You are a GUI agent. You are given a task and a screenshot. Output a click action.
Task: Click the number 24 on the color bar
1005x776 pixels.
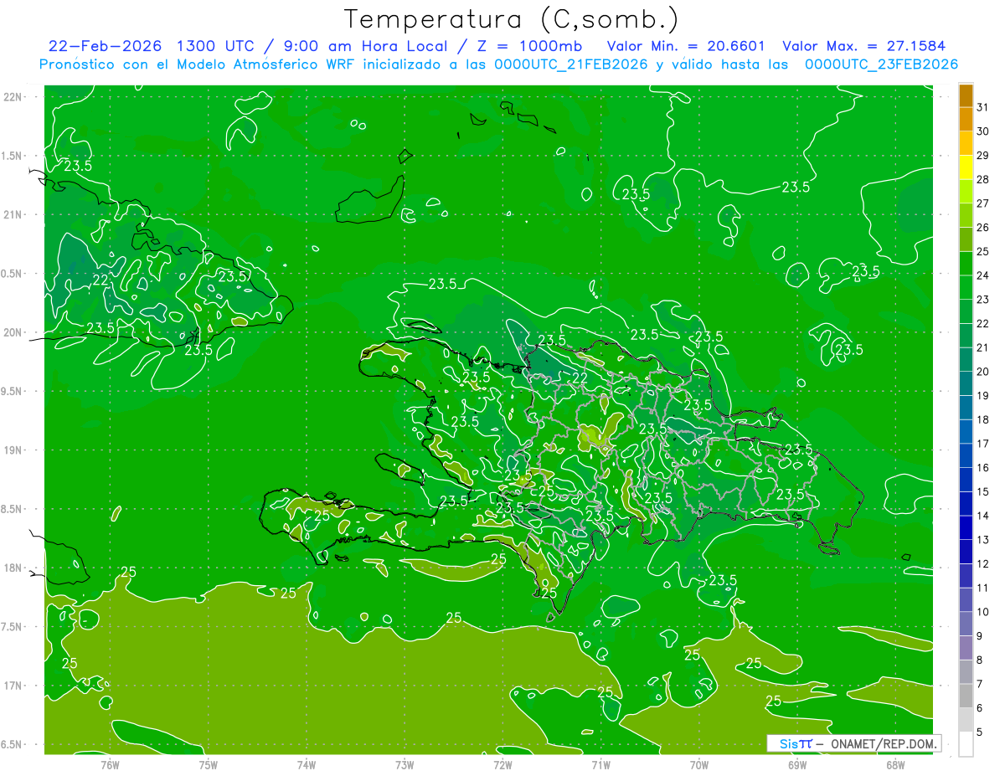pos(983,275)
